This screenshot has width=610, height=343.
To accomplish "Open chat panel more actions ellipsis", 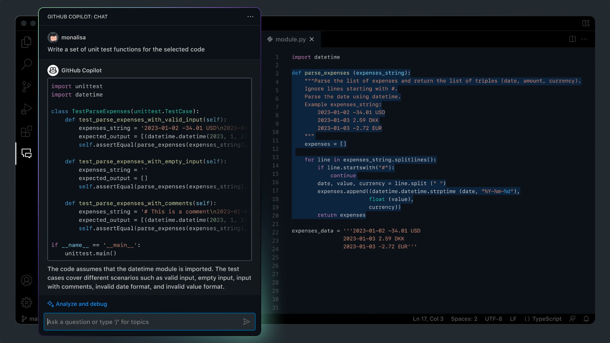I will click(x=250, y=17).
